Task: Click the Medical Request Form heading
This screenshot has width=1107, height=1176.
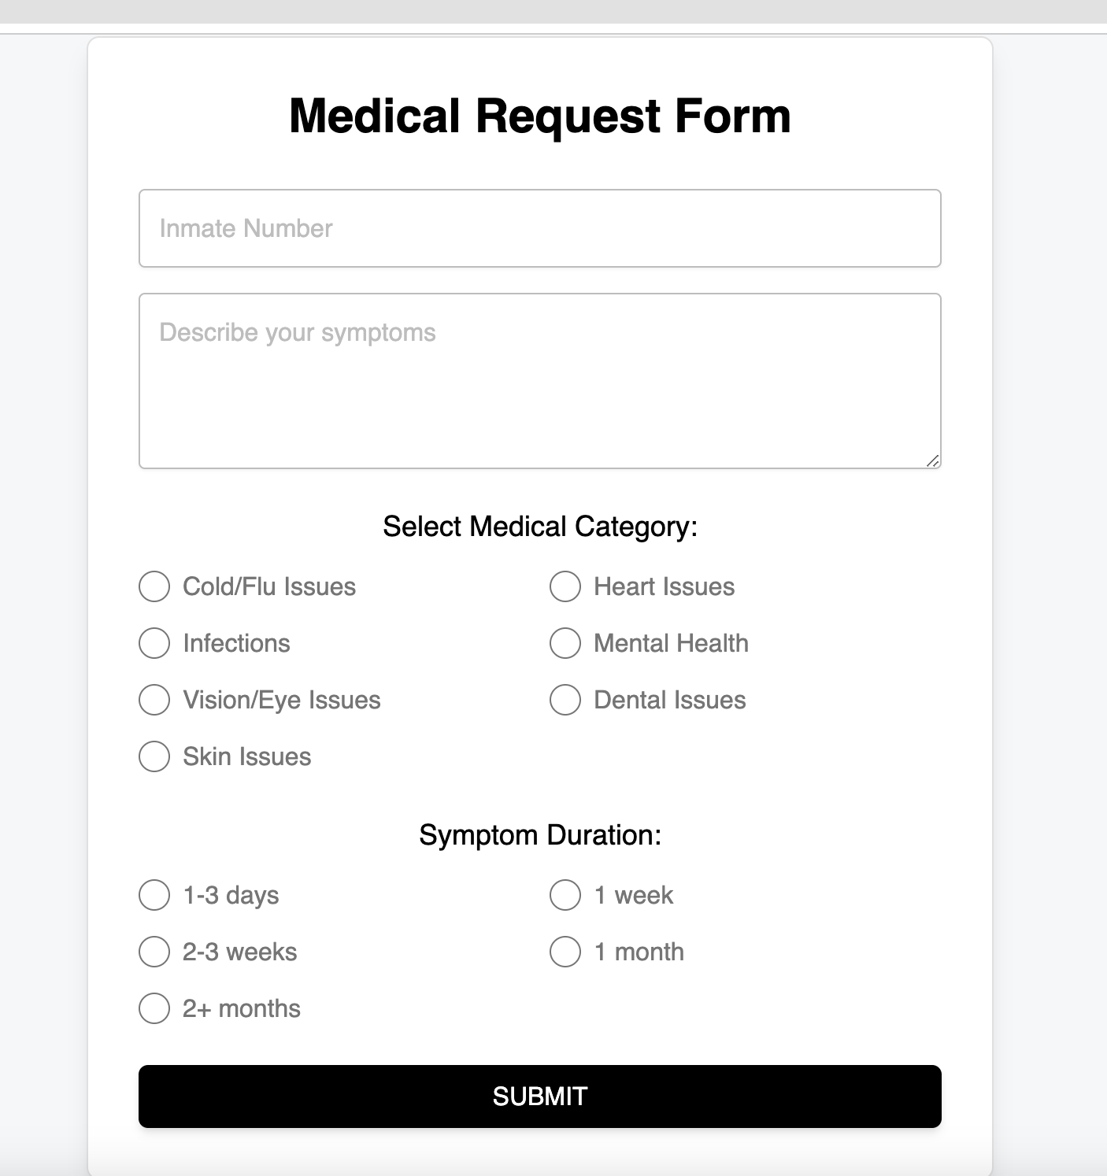Action: click(x=540, y=116)
